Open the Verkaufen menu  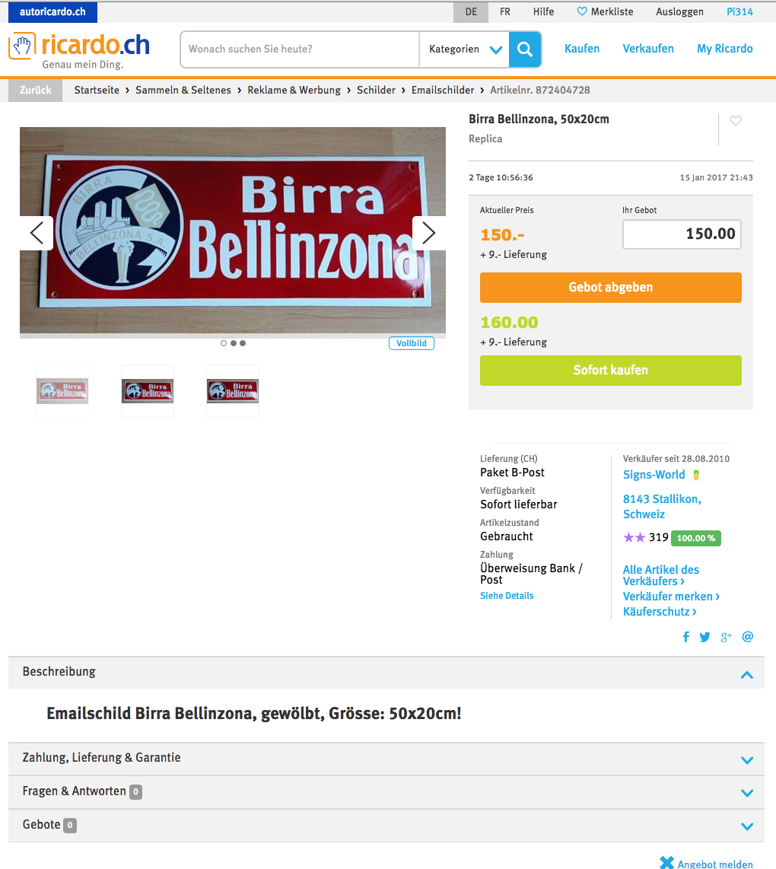(648, 49)
